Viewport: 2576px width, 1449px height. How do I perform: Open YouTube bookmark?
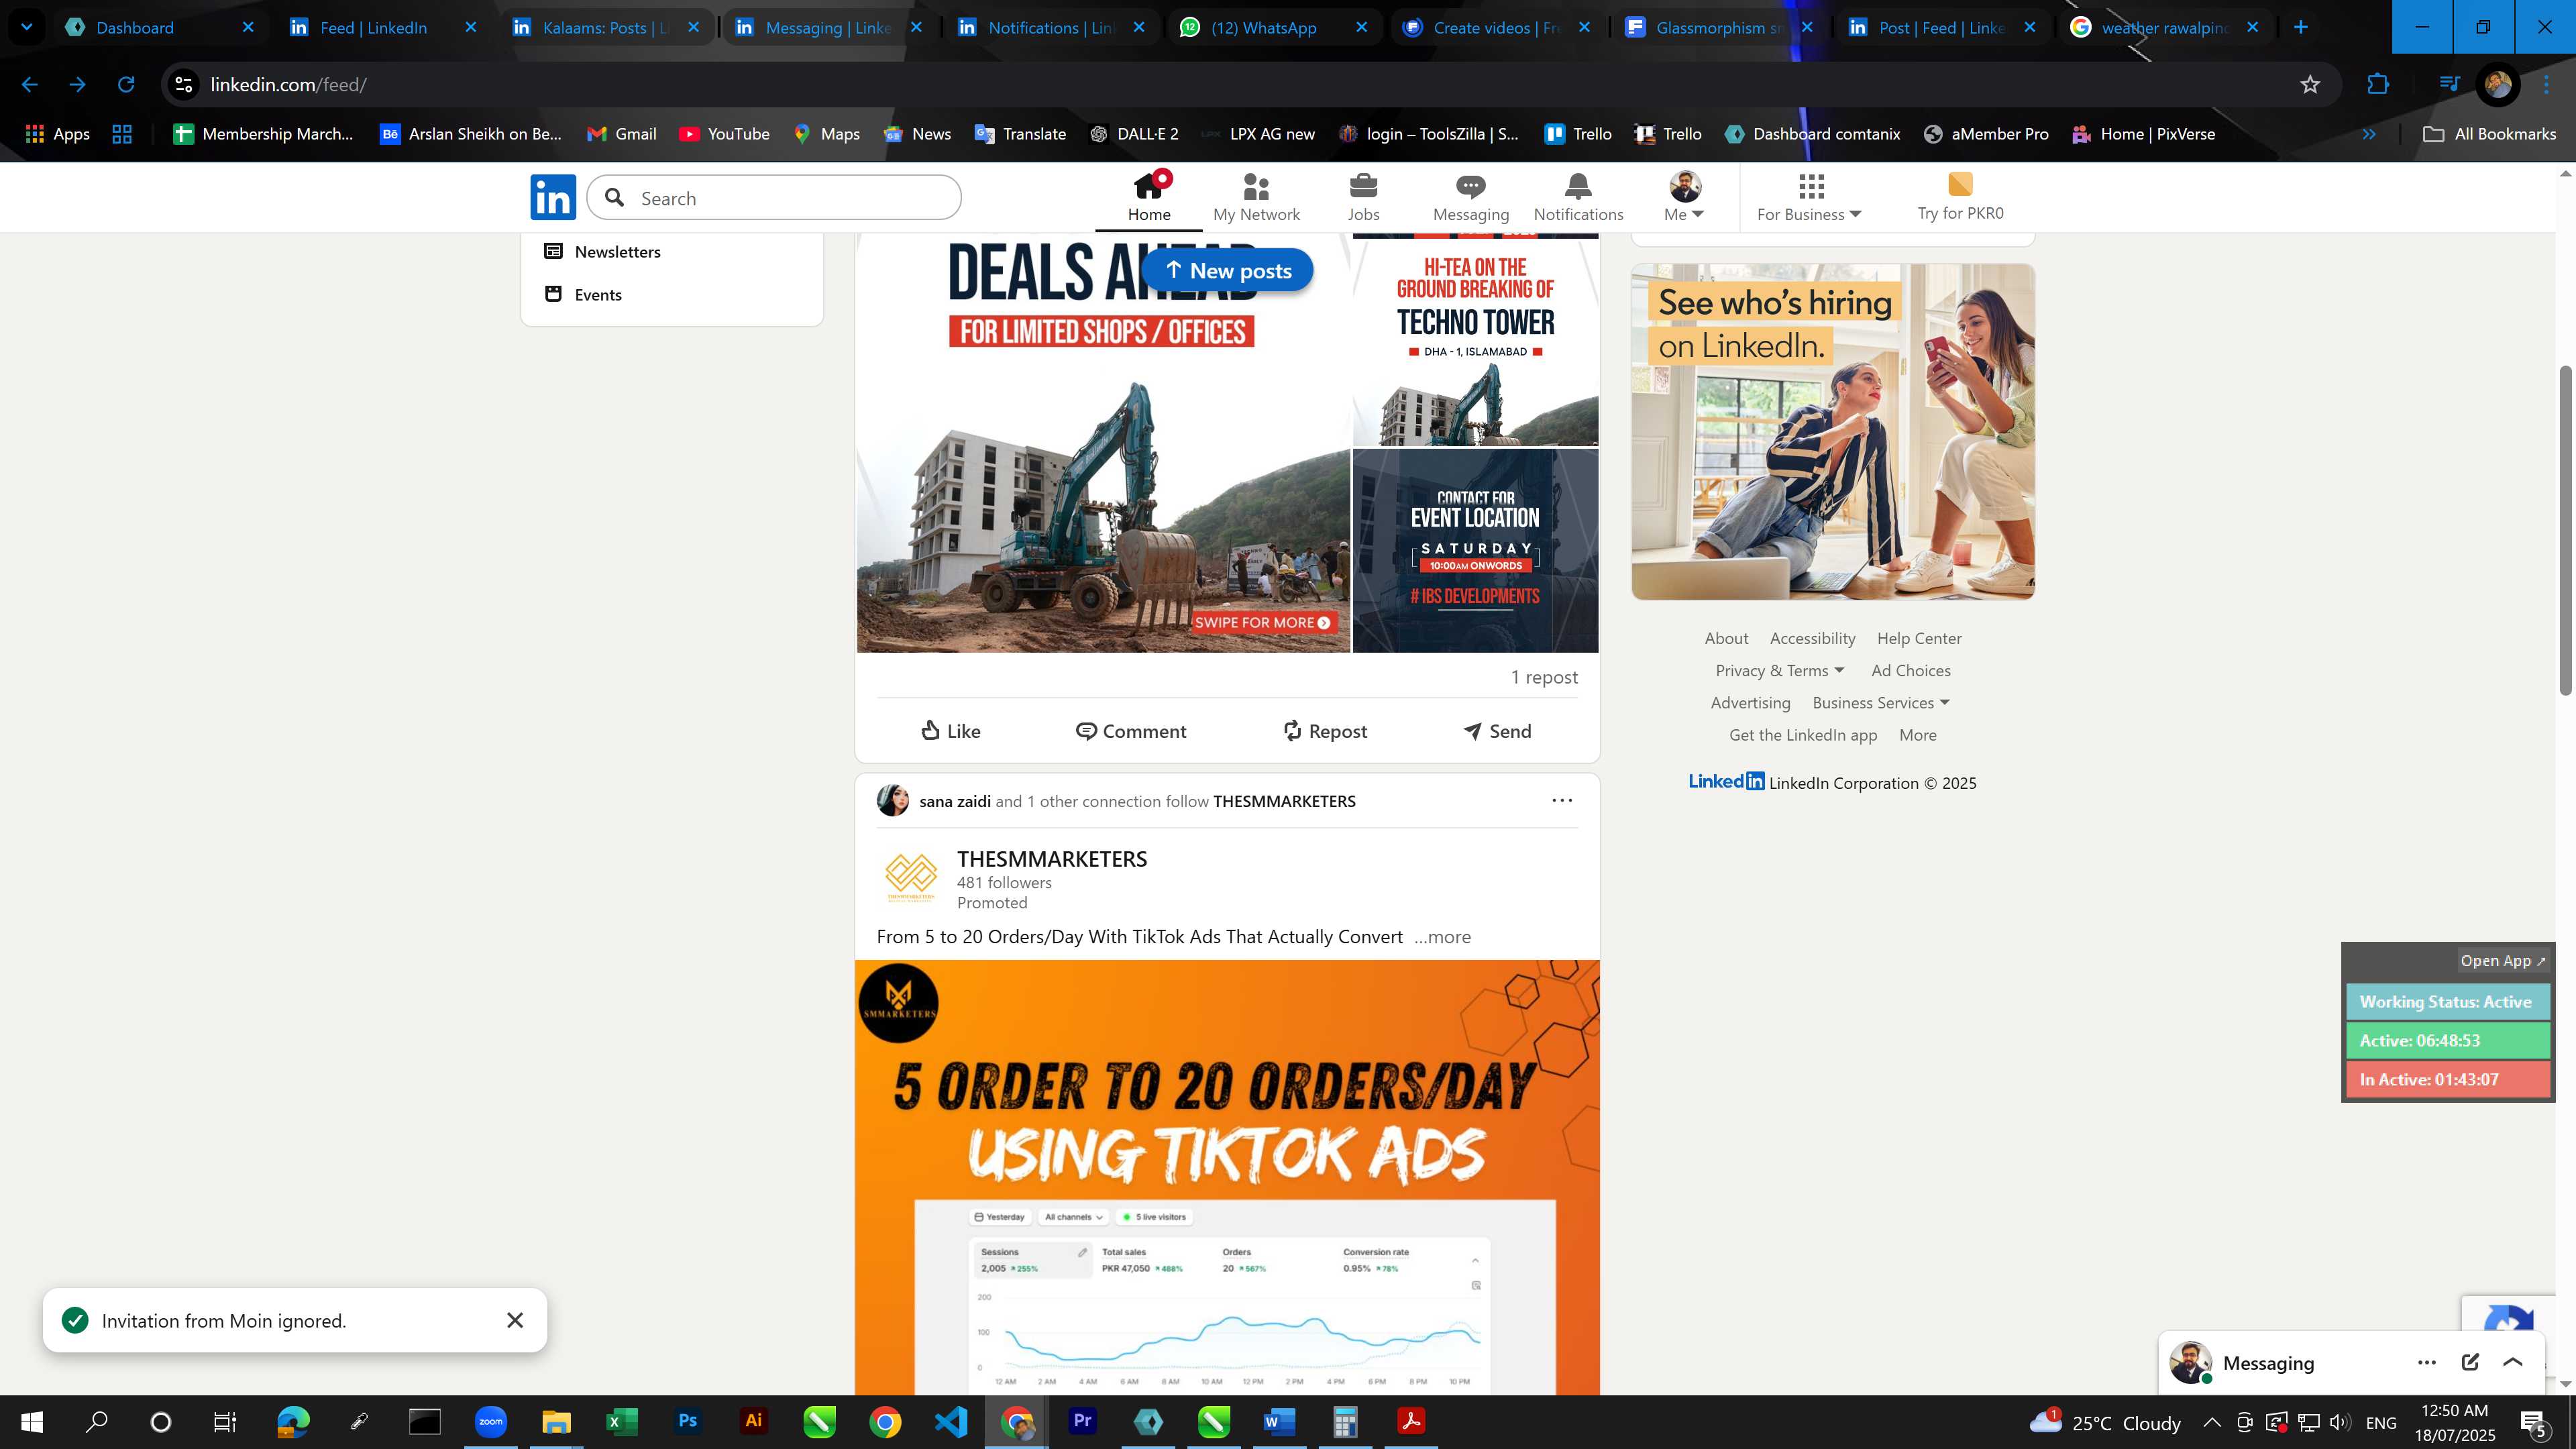pyautogui.click(x=724, y=134)
